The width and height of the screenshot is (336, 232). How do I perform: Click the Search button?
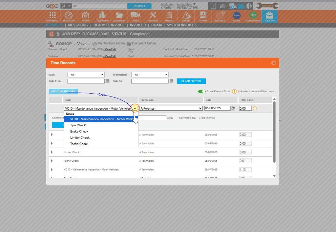point(139,6)
